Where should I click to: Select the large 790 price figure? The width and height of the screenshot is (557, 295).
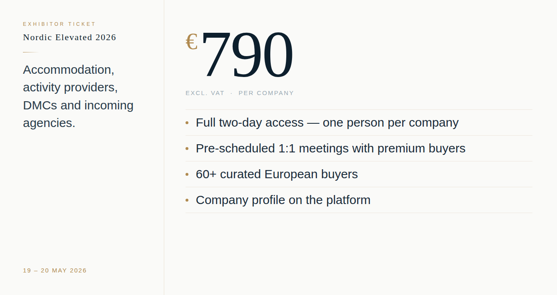coord(247,55)
